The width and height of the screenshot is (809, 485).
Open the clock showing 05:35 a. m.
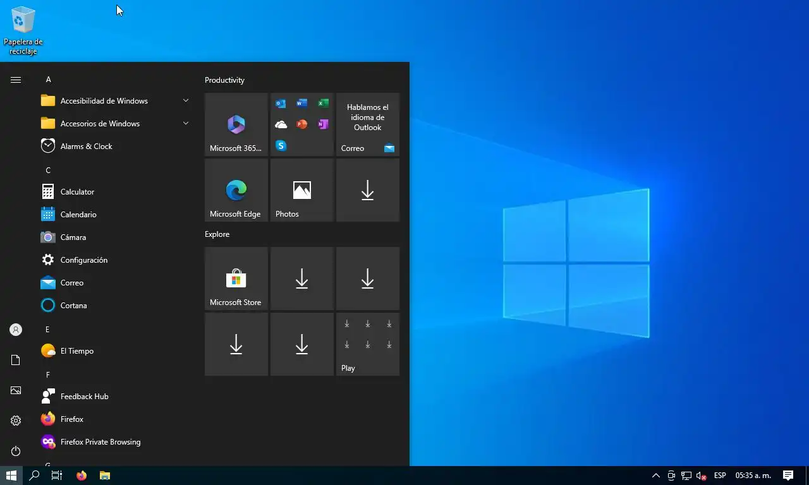tap(753, 476)
